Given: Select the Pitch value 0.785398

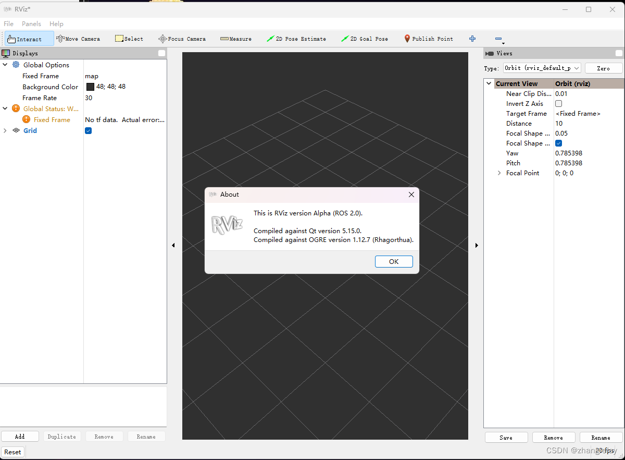Looking at the screenshot, I should coord(569,163).
